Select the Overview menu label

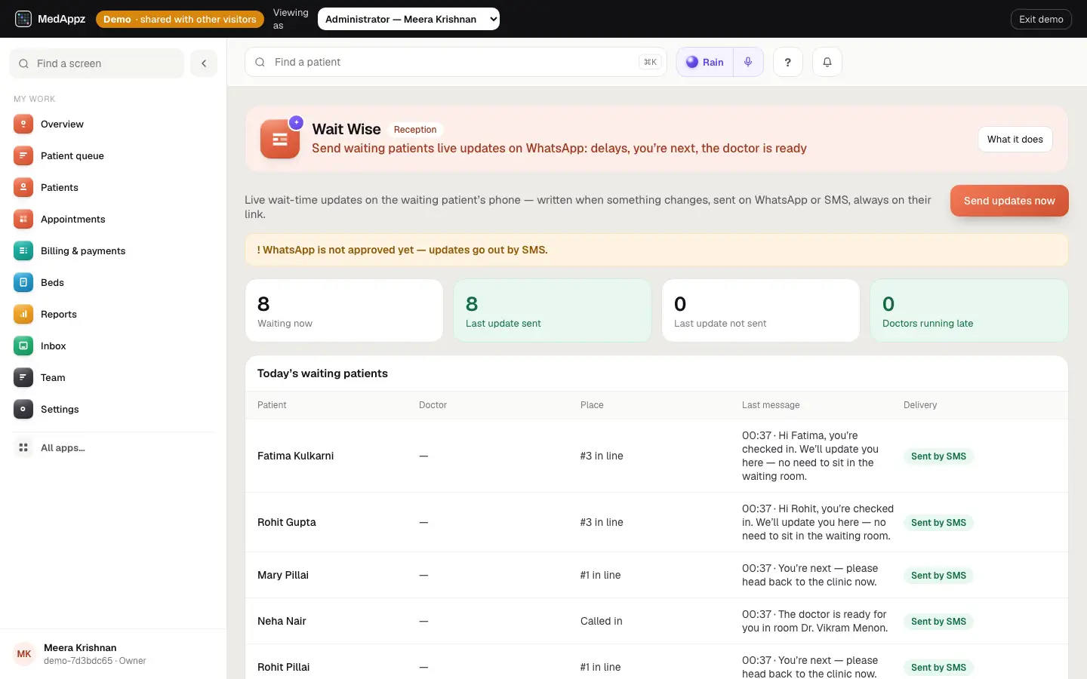coord(62,124)
